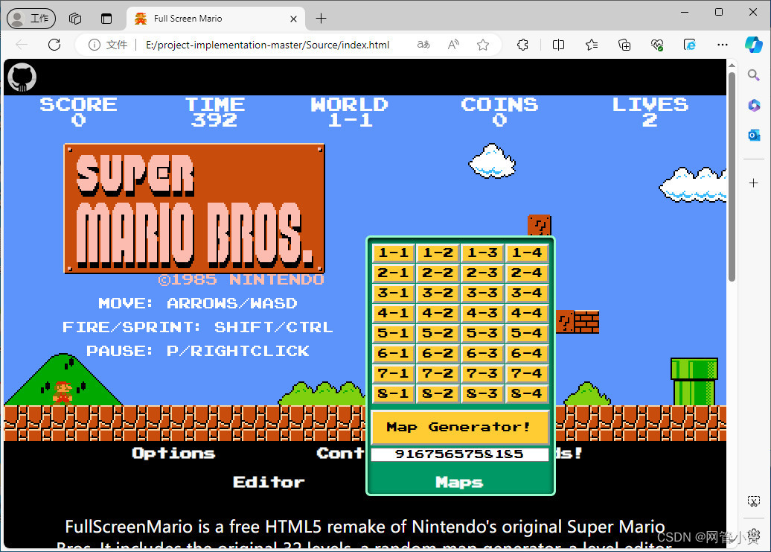
Task: Click the translate page icon
Action: (x=423, y=45)
